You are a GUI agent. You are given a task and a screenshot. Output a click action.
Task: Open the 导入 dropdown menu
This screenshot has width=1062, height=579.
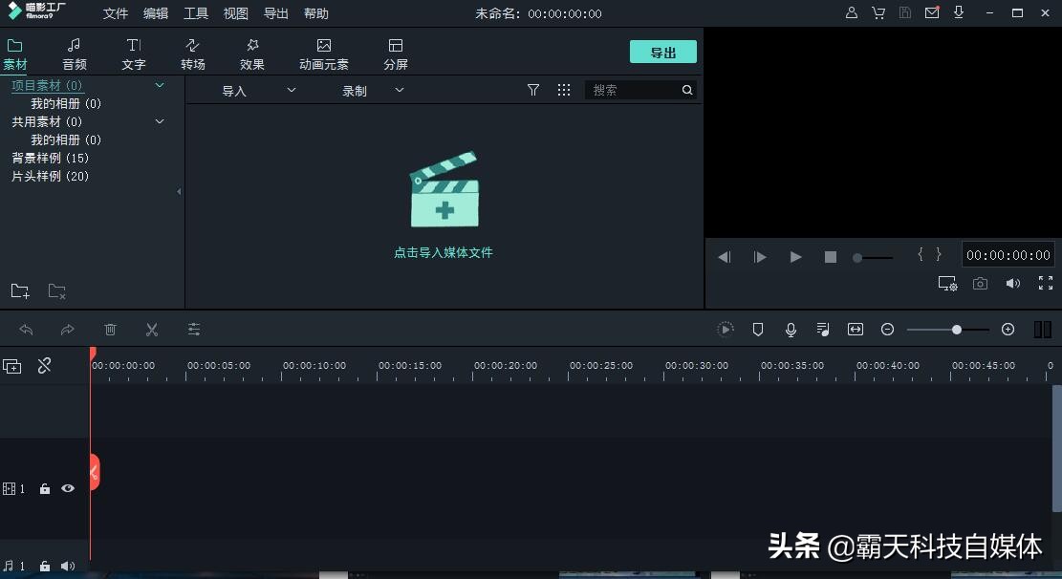[x=290, y=90]
